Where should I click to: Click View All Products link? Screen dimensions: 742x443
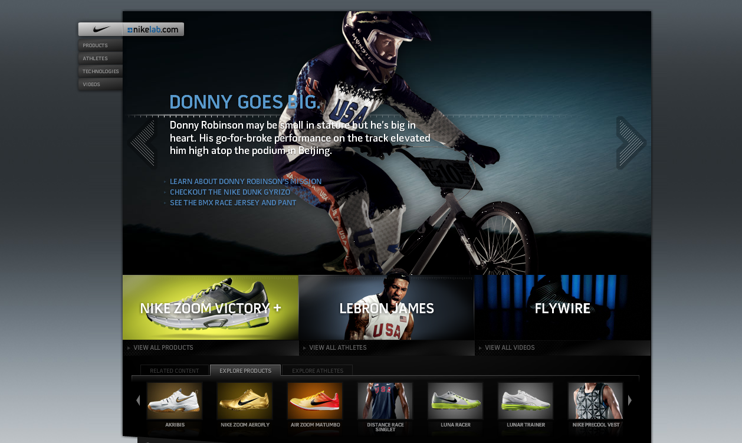163,348
